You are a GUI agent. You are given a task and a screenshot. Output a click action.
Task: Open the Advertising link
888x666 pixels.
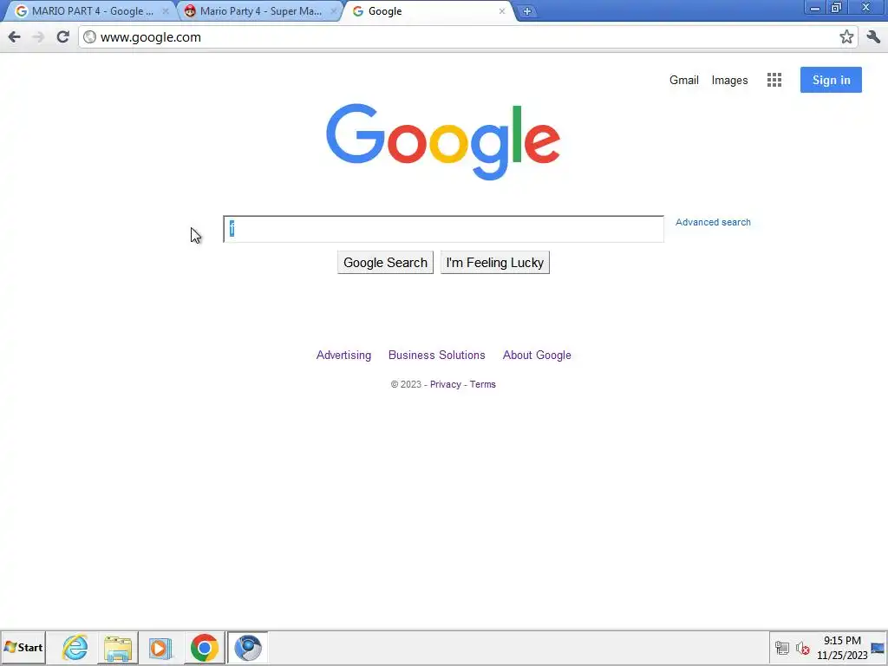pyautogui.click(x=343, y=355)
